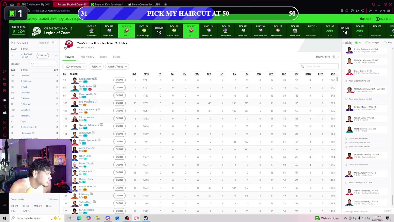Select the Picks activity radio button

click(385, 43)
